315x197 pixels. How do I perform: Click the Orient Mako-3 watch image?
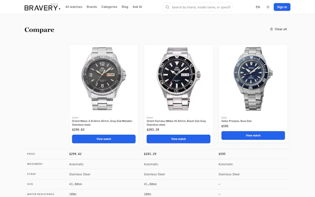104,79
